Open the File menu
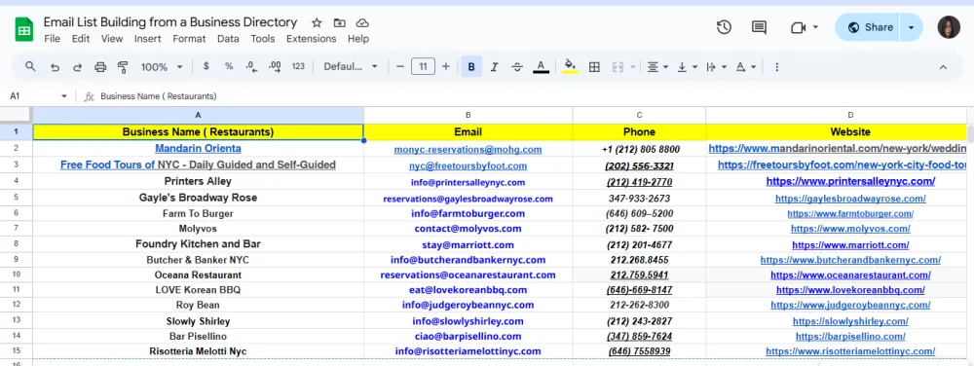 53,39
